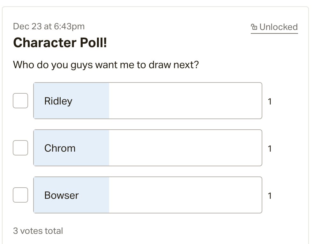Tick the checkbox beside Chrom
Image resolution: width=314 pixels, height=244 pixels.
20,148
